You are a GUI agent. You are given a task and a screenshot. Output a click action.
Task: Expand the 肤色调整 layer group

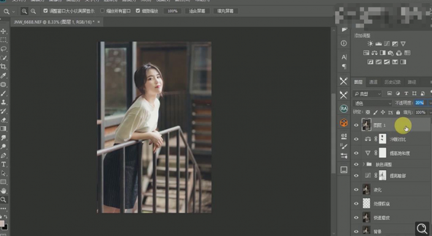click(x=363, y=164)
